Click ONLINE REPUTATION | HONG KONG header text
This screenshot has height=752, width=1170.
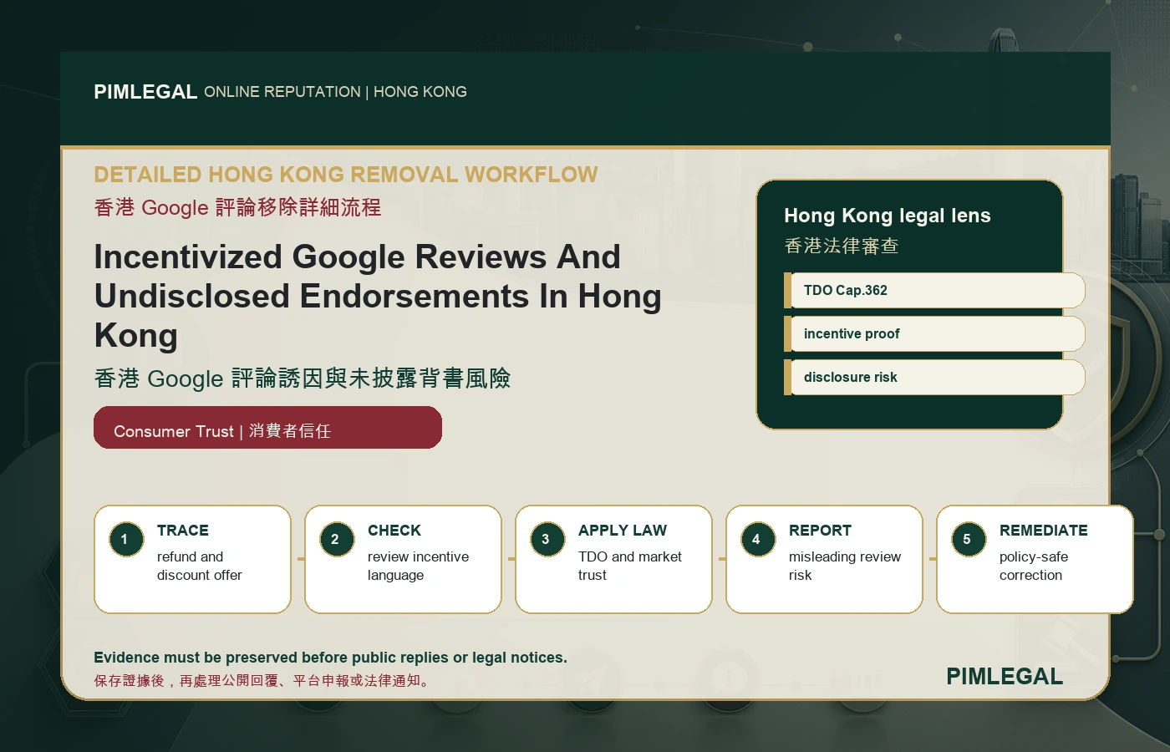[x=335, y=92]
